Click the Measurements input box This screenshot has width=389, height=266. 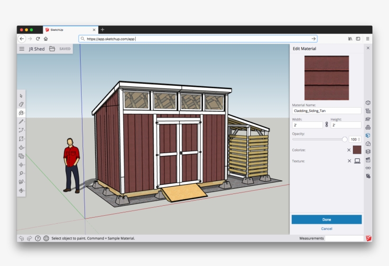(344, 238)
